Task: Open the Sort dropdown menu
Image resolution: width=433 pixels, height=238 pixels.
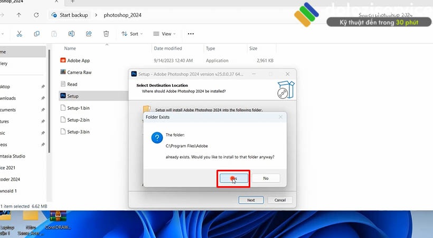Action: (x=132, y=34)
